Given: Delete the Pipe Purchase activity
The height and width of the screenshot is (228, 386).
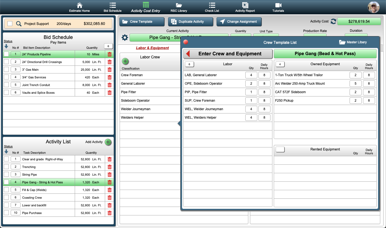Looking at the screenshot, I should tap(110, 213).
